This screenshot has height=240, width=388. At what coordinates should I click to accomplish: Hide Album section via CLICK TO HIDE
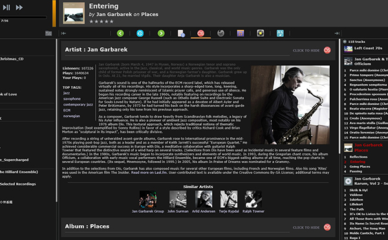click(x=306, y=227)
